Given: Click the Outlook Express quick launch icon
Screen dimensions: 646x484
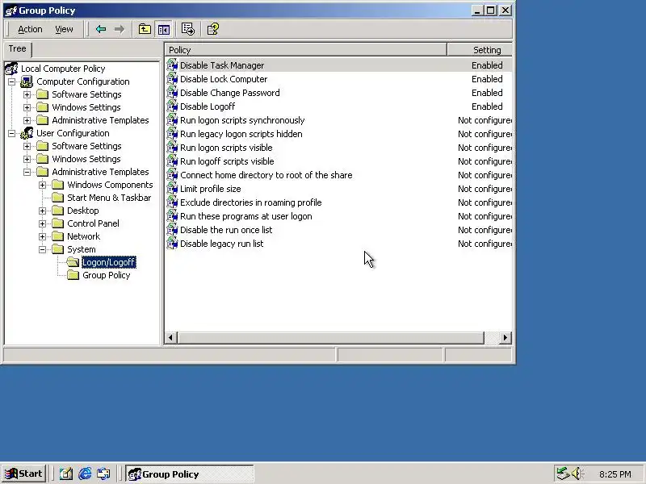Looking at the screenshot, I should click(x=103, y=474).
